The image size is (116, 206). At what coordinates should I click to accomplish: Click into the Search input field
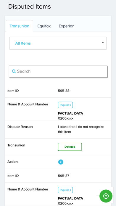(x=58, y=71)
